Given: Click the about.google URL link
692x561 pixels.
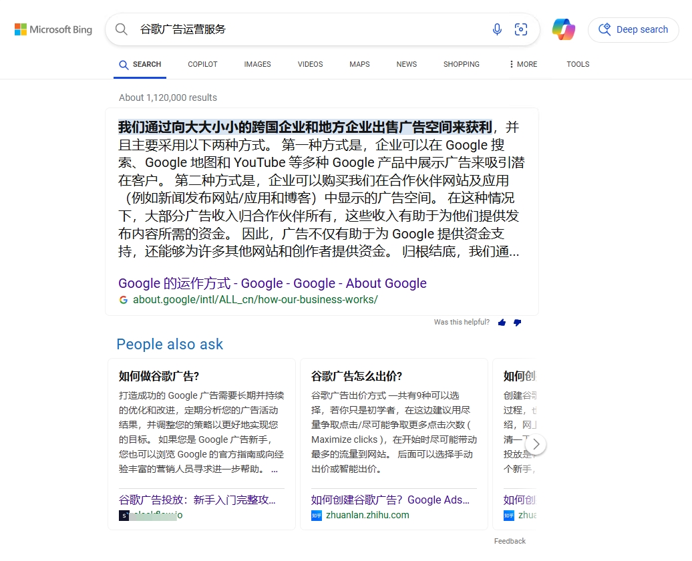Looking at the screenshot, I should point(255,300).
